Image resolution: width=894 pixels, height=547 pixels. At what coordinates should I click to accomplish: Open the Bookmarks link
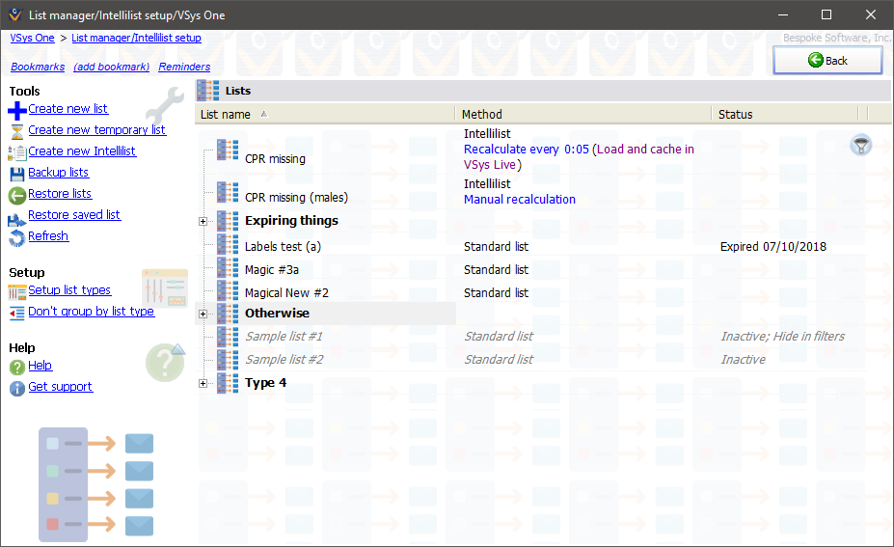coord(38,67)
